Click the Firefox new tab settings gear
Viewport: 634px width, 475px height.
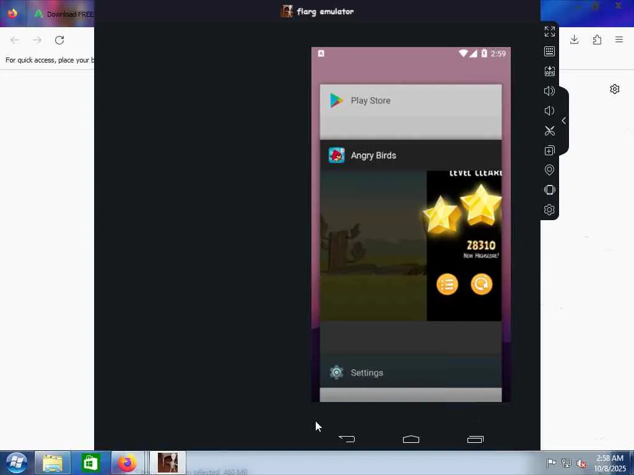pos(615,89)
